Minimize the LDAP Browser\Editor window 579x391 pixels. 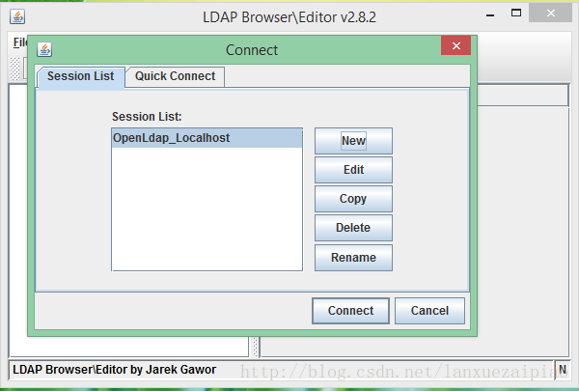tap(490, 15)
